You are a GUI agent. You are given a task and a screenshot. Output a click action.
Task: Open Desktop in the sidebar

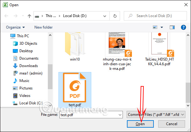[26, 51]
